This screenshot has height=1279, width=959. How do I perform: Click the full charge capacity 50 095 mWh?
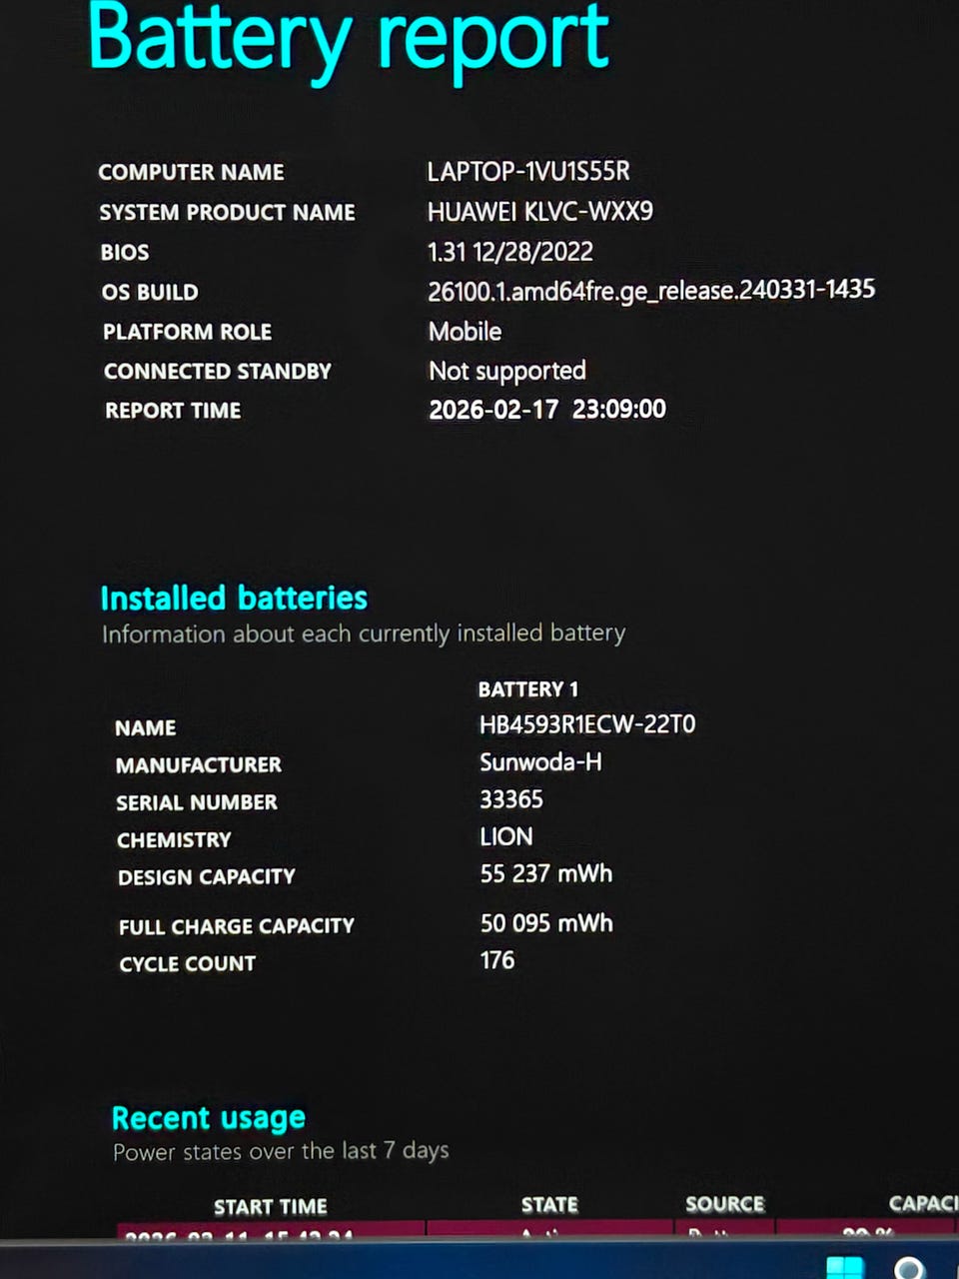(546, 923)
